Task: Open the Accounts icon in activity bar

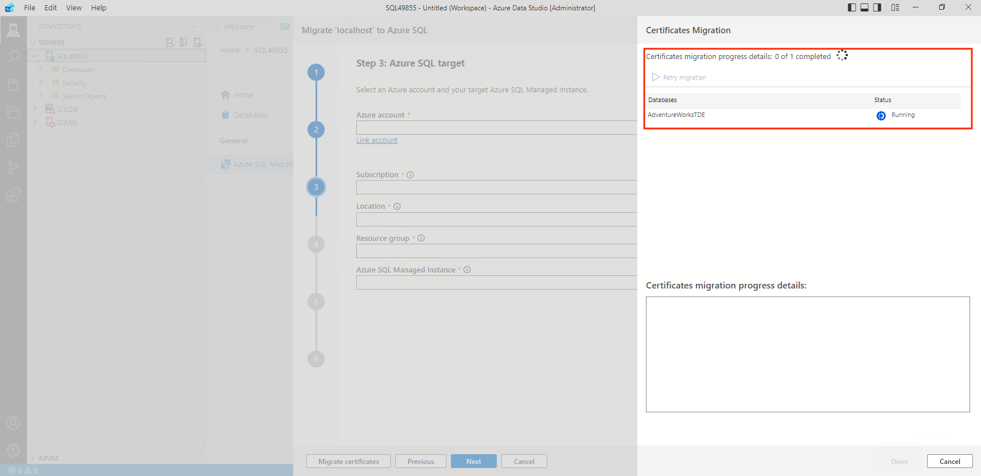Action: pyautogui.click(x=13, y=423)
